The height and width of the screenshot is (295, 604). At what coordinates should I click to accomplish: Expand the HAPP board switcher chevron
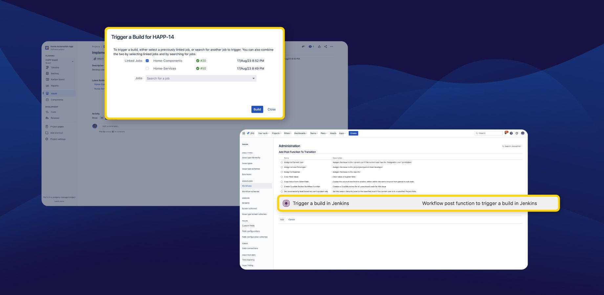click(73, 61)
